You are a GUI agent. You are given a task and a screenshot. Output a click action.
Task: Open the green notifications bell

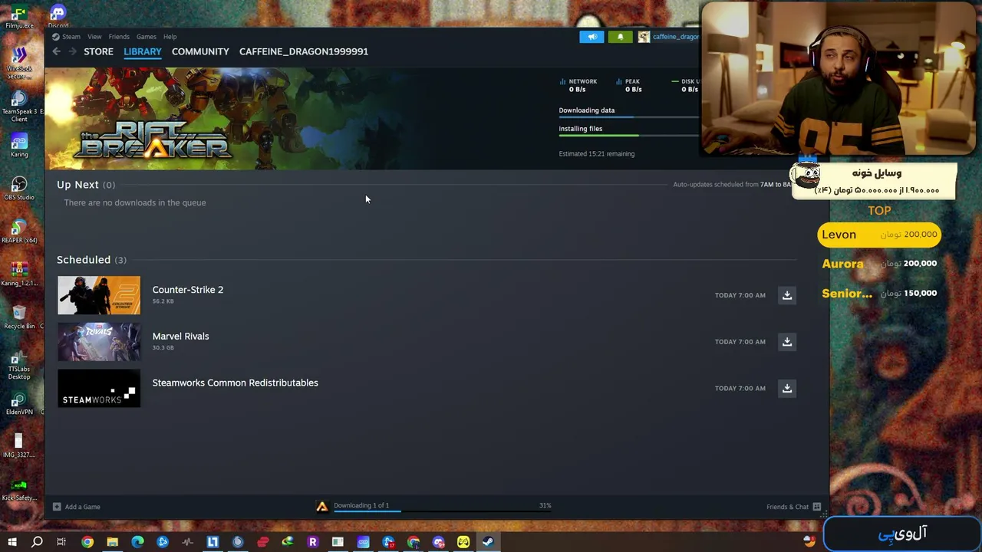click(620, 37)
